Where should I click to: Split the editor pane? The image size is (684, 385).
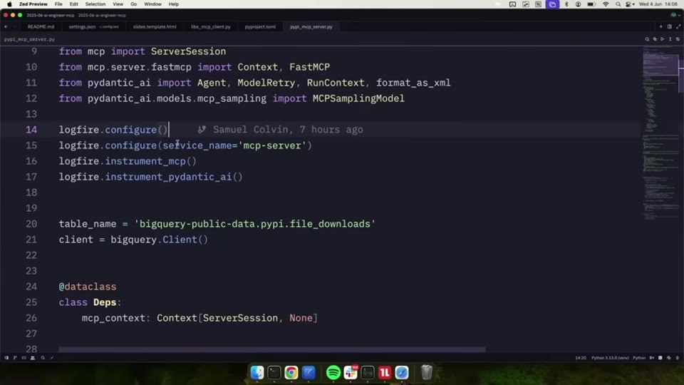coord(670,26)
